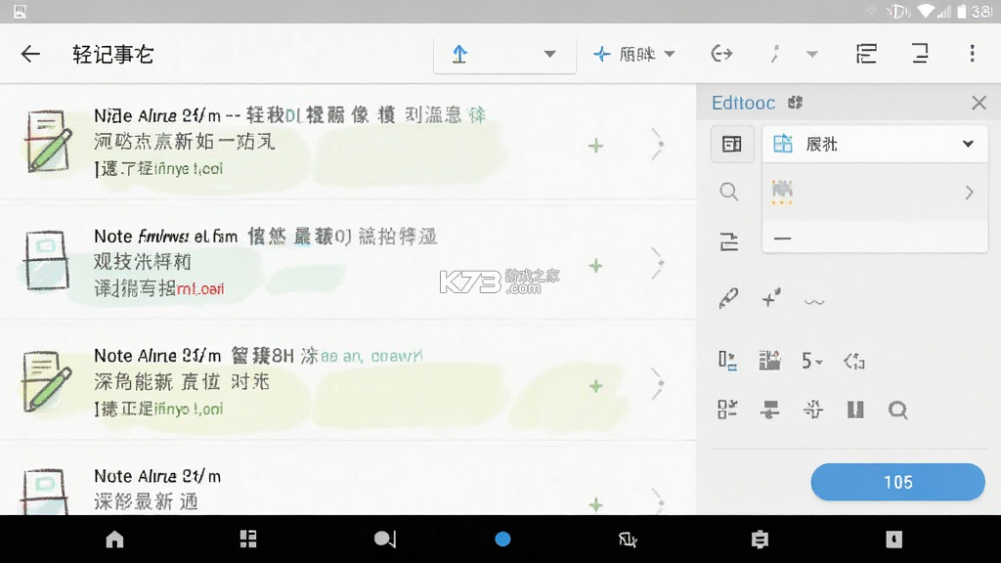The width and height of the screenshot is (1001, 563).
Task: Click the red rnl.cari link text
Action: [x=199, y=289]
